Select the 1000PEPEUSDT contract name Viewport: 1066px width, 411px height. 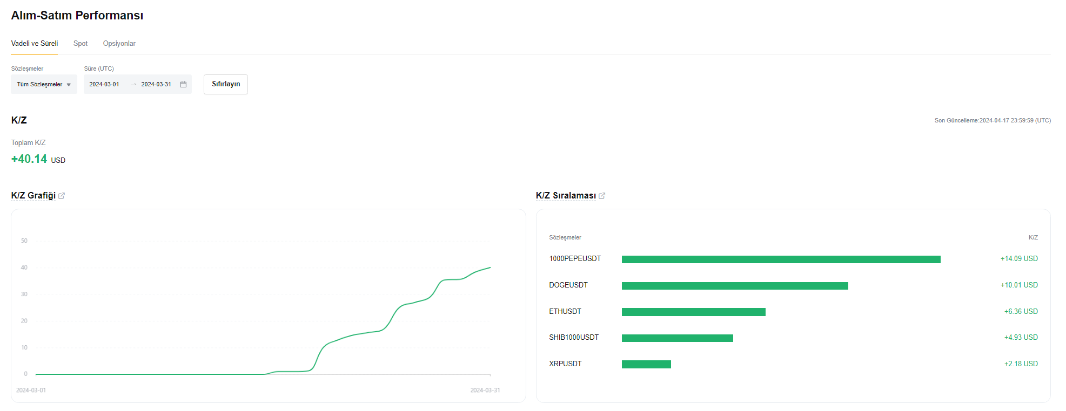575,259
